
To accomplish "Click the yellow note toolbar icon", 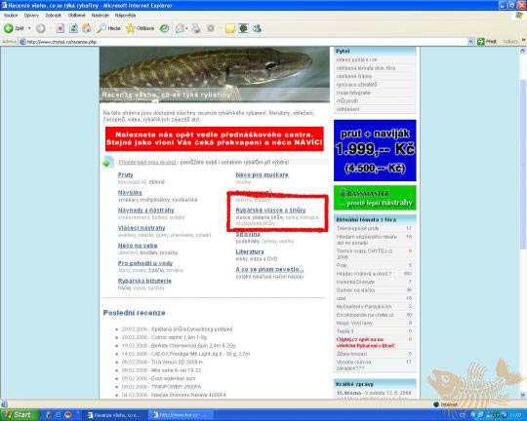I will click(x=230, y=29).
